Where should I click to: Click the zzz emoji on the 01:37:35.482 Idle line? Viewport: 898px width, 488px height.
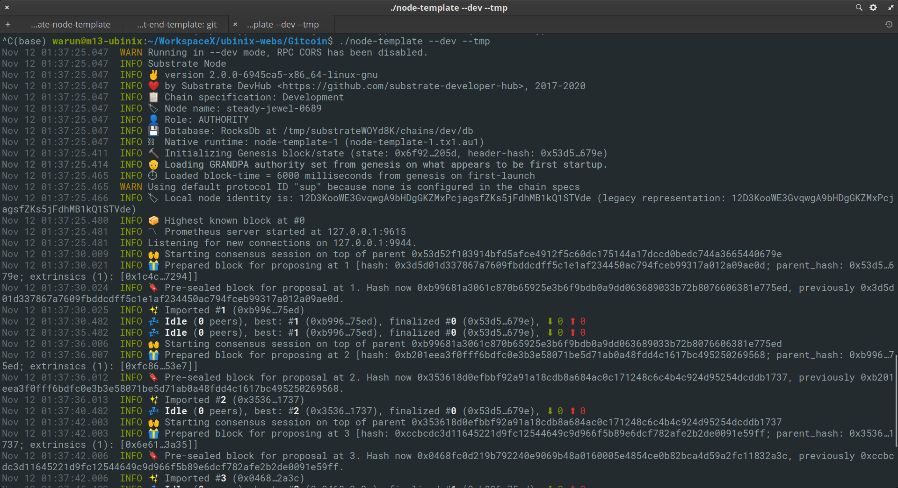[153, 332]
